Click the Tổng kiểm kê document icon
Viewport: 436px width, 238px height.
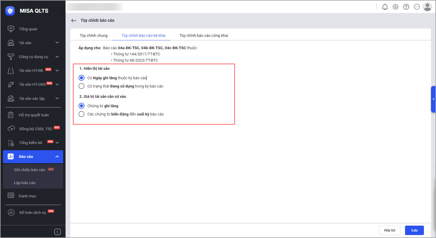(x=11, y=143)
